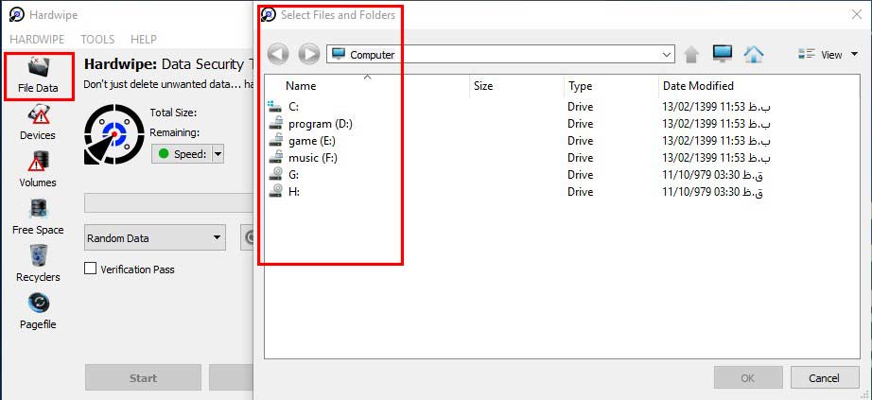This screenshot has width=872, height=400.
Task: Open the TOOLS menu
Action: pyautogui.click(x=97, y=40)
